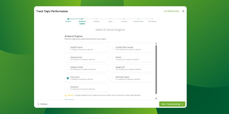
Task: Click the Sufficient Credits badge
Action: point(171,11)
